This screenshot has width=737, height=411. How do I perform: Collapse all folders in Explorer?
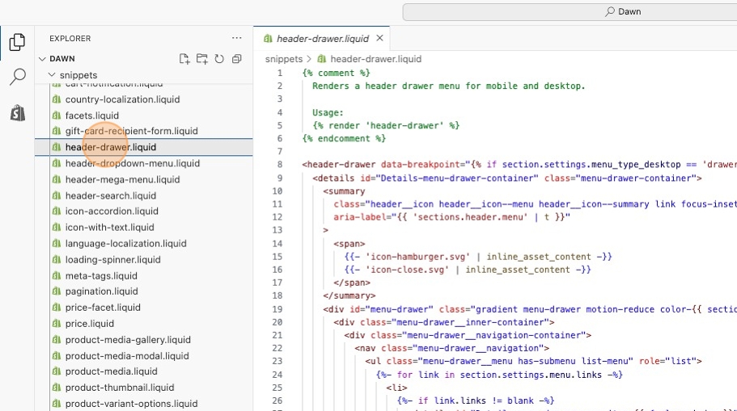237,59
